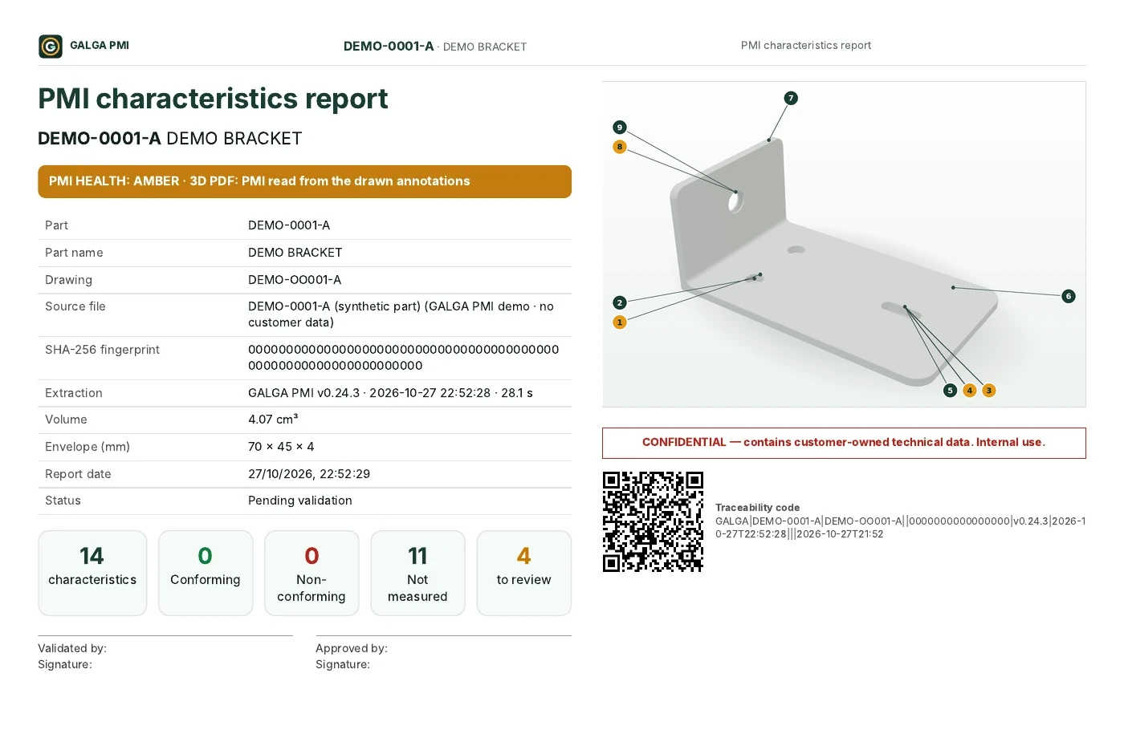1124x738 pixels.
Task: Click the Signature line under 'Approved by'
Action: click(x=343, y=664)
